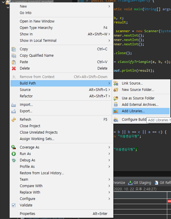Click the Copy icon in context menu
This screenshot has height=219, width=171.
14,49
